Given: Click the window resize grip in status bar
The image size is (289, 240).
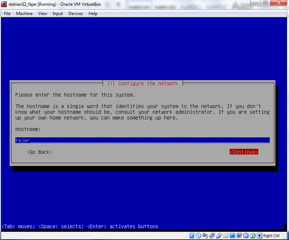Looking at the screenshot, I should (x=285, y=237).
